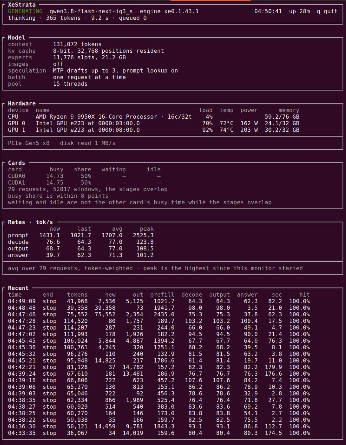The height and width of the screenshot is (445, 346).
Task: Click the clock reading 04:50:41
Action: pyautogui.click(x=268, y=11)
